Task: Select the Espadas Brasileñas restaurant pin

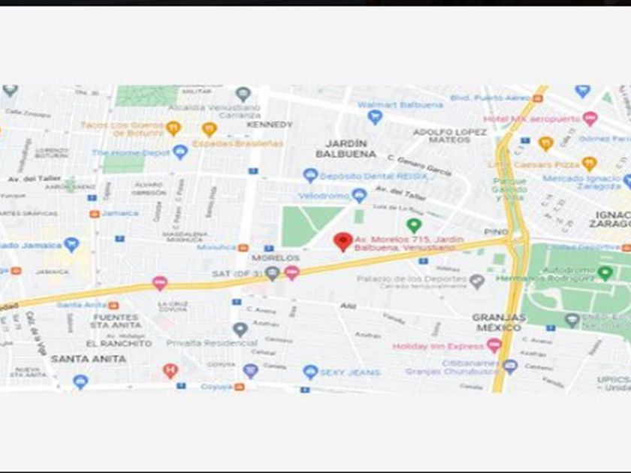Action: tap(210, 129)
